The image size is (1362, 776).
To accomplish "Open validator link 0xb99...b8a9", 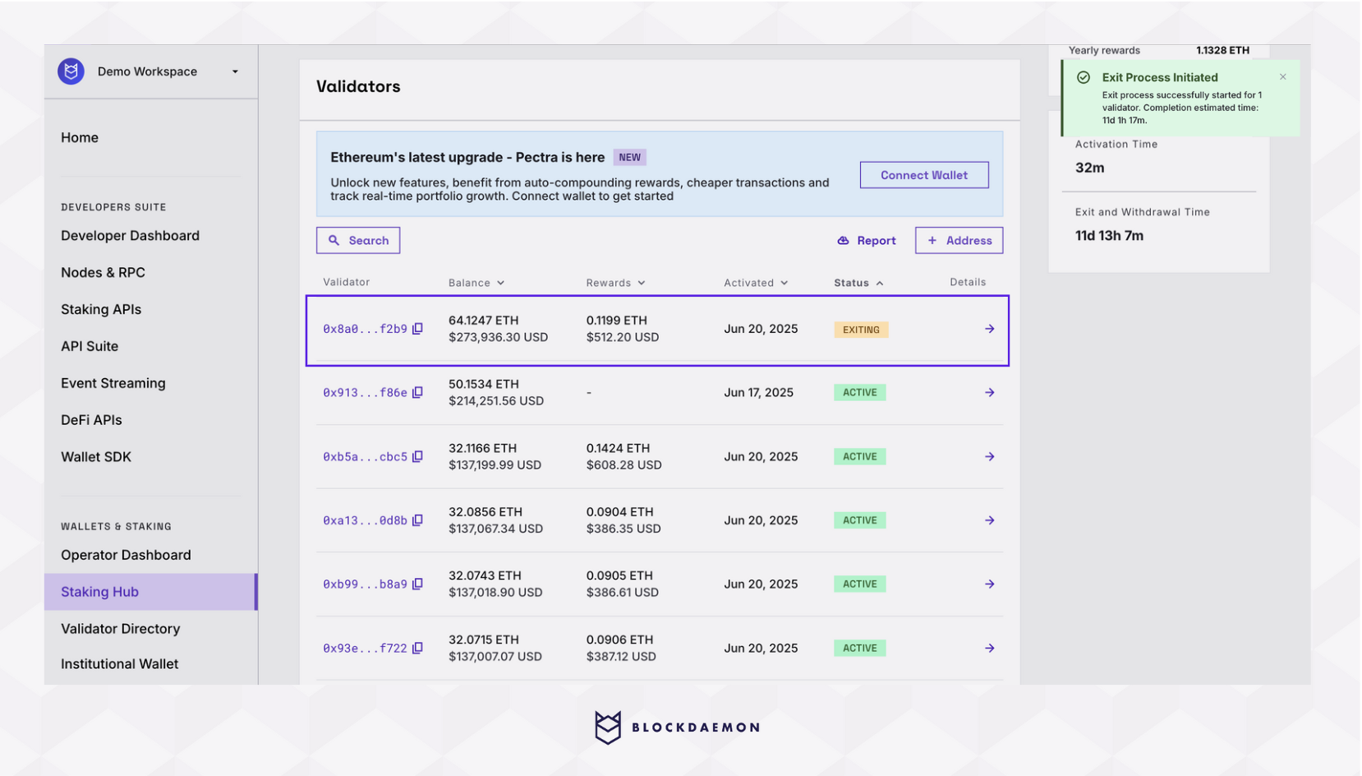I will [x=365, y=584].
